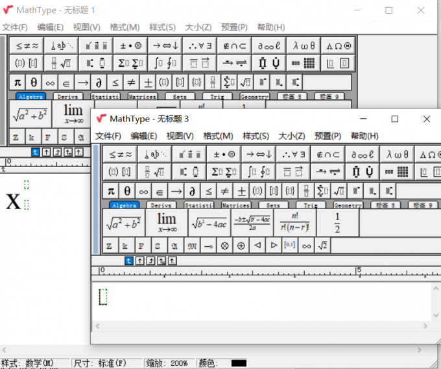441x369 pixels.
Task: Open labeled arrow templates in front window
Action: click(x=328, y=172)
